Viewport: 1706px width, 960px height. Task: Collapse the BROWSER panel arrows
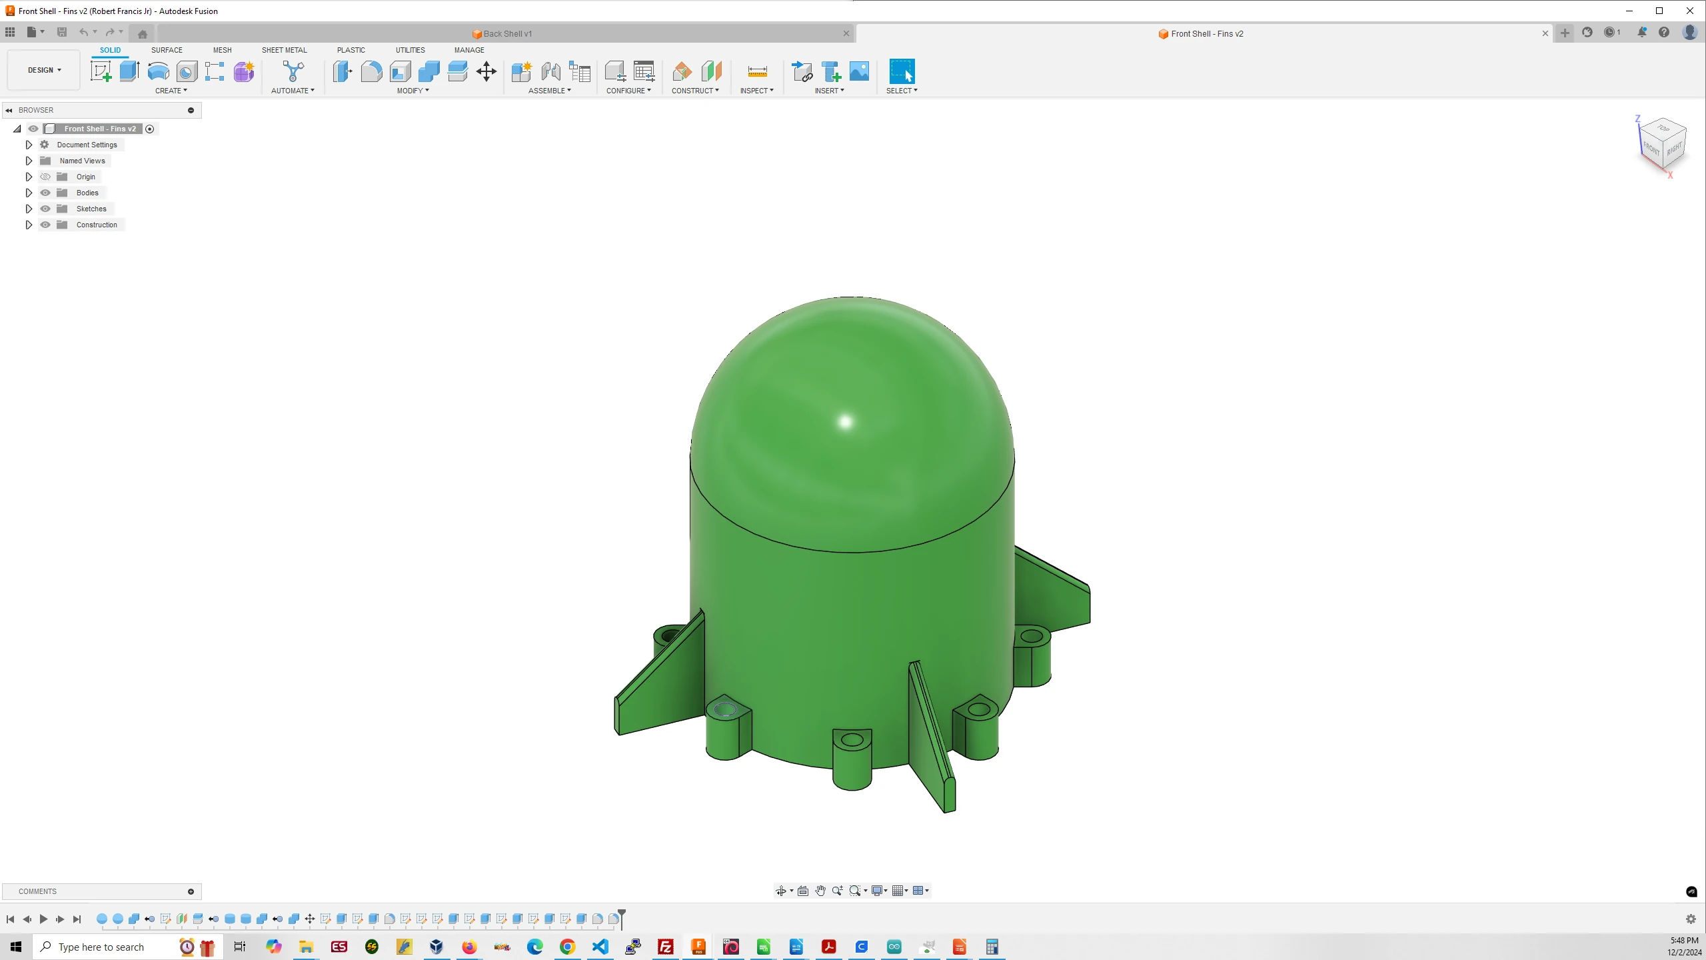click(9, 110)
